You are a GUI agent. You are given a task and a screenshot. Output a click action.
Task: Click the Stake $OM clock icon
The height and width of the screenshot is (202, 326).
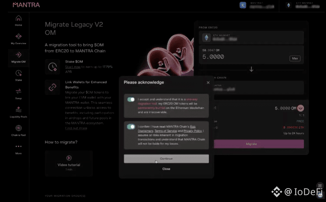pyautogui.click(x=52, y=67)
